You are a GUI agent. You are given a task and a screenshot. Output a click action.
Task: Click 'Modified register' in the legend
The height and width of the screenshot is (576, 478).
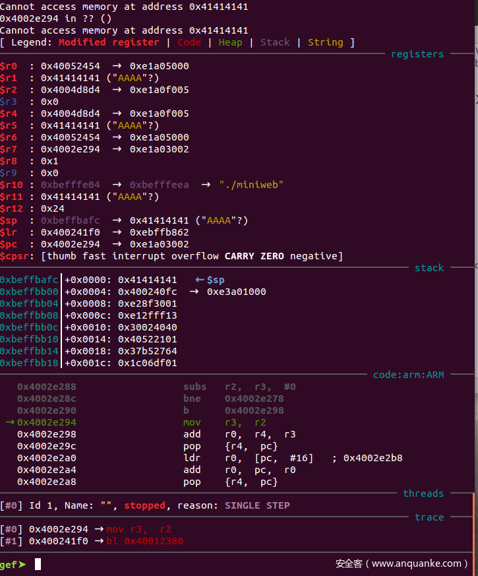[109, 42]
